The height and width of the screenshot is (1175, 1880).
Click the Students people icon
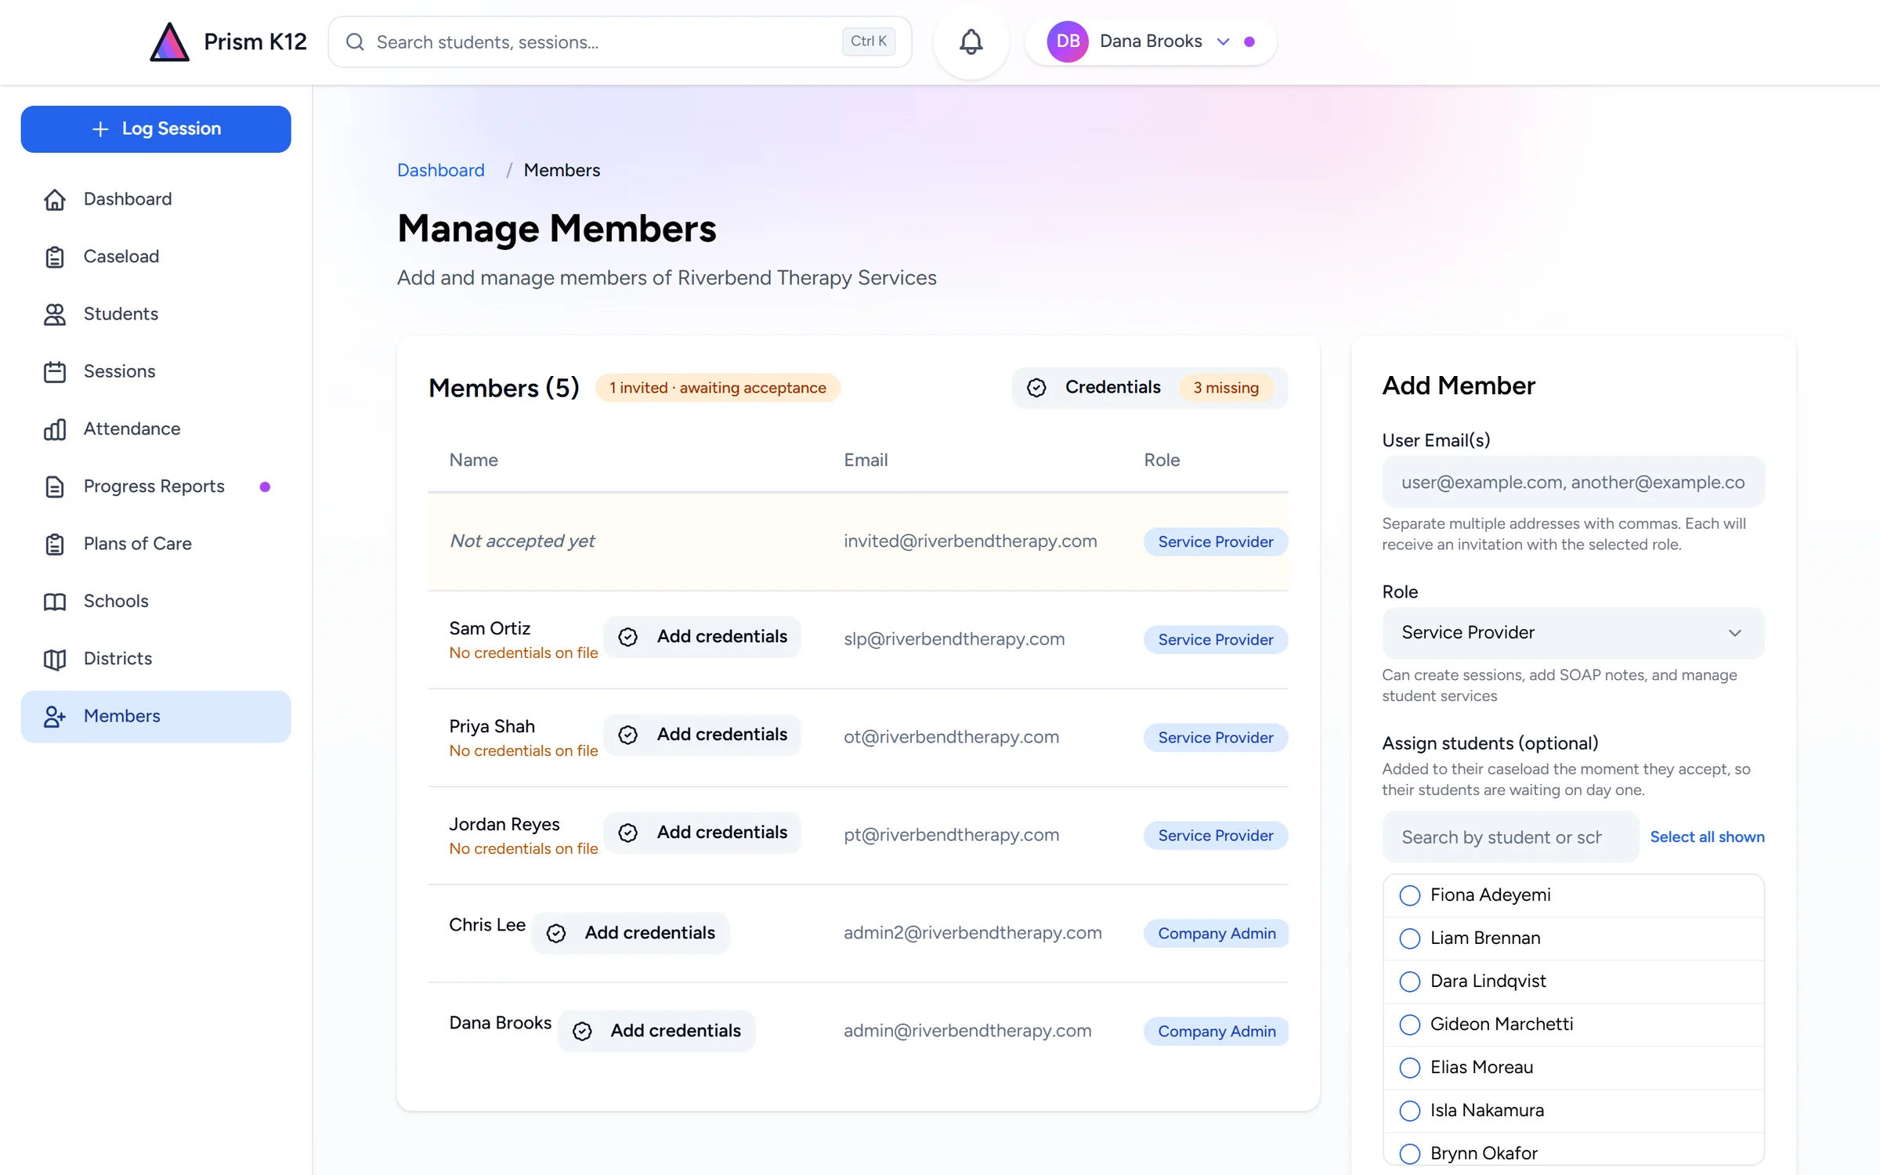click(55, 314)
